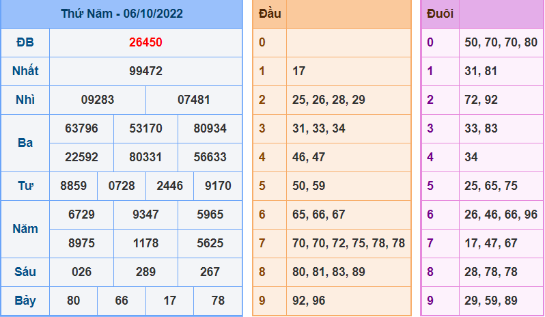Image resolution: width=545 pixels, height=317 pixels.
Task: Select fifth prize number 5625
Action: click(210, 243)
